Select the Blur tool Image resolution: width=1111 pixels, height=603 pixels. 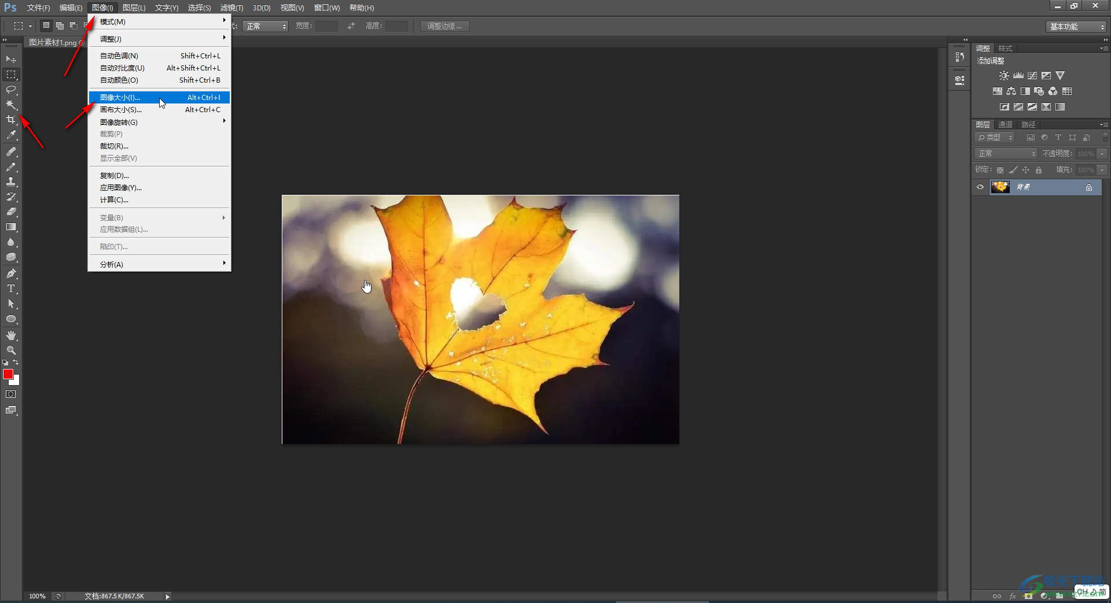(x=11, y=242)
